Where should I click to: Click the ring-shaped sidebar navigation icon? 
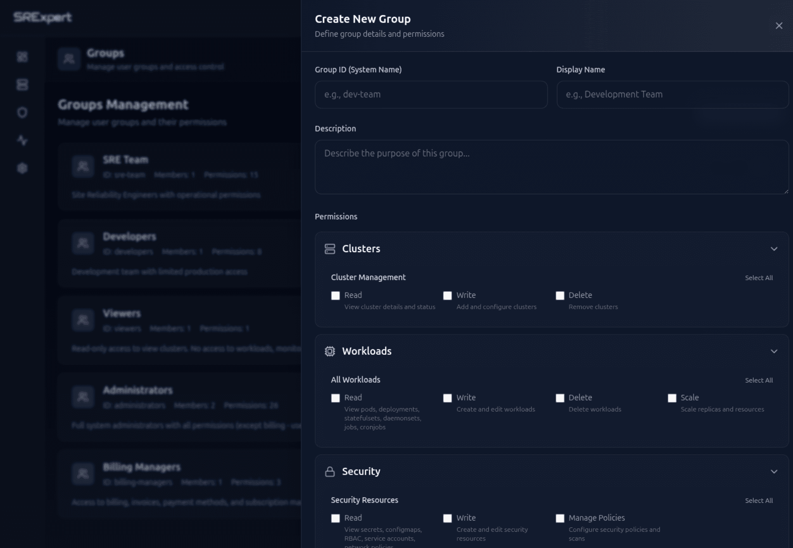click(x=22, y=112)
